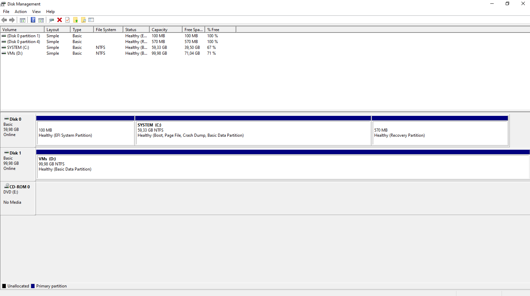530x296 pixels.
Task: Open the File menu
Action: point(6,12)
